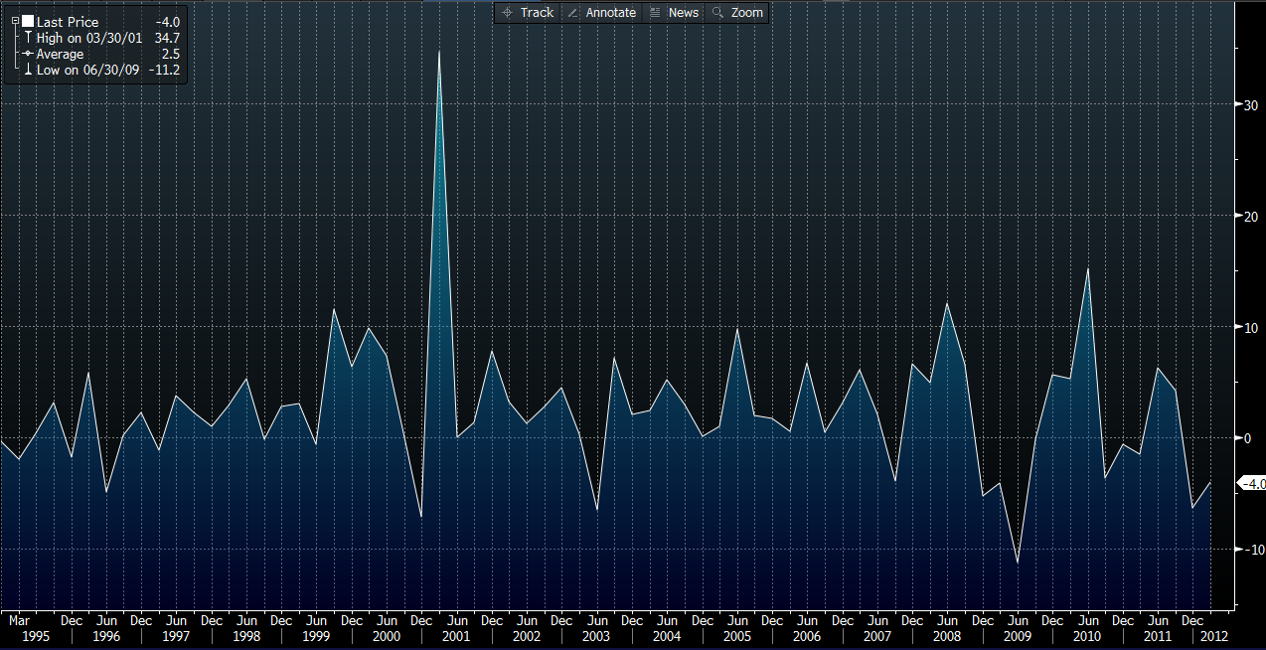Click the News list icon
Image resolution: width=1266 pixels, height=650 pixels.
pos(655,13)
